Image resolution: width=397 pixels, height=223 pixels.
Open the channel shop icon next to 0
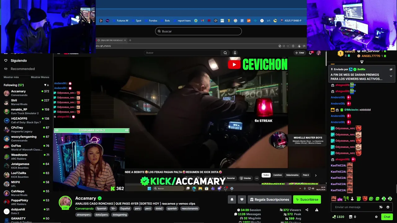351,217
